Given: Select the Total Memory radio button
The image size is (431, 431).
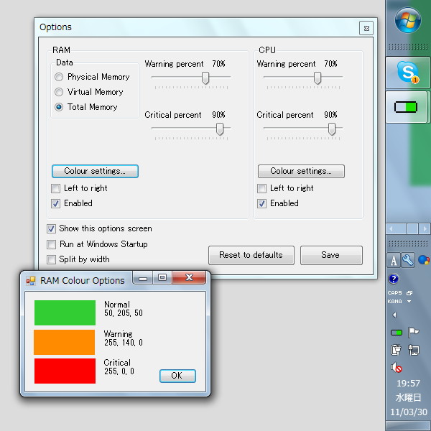Looking at the screenshot, I should (59, 107).
